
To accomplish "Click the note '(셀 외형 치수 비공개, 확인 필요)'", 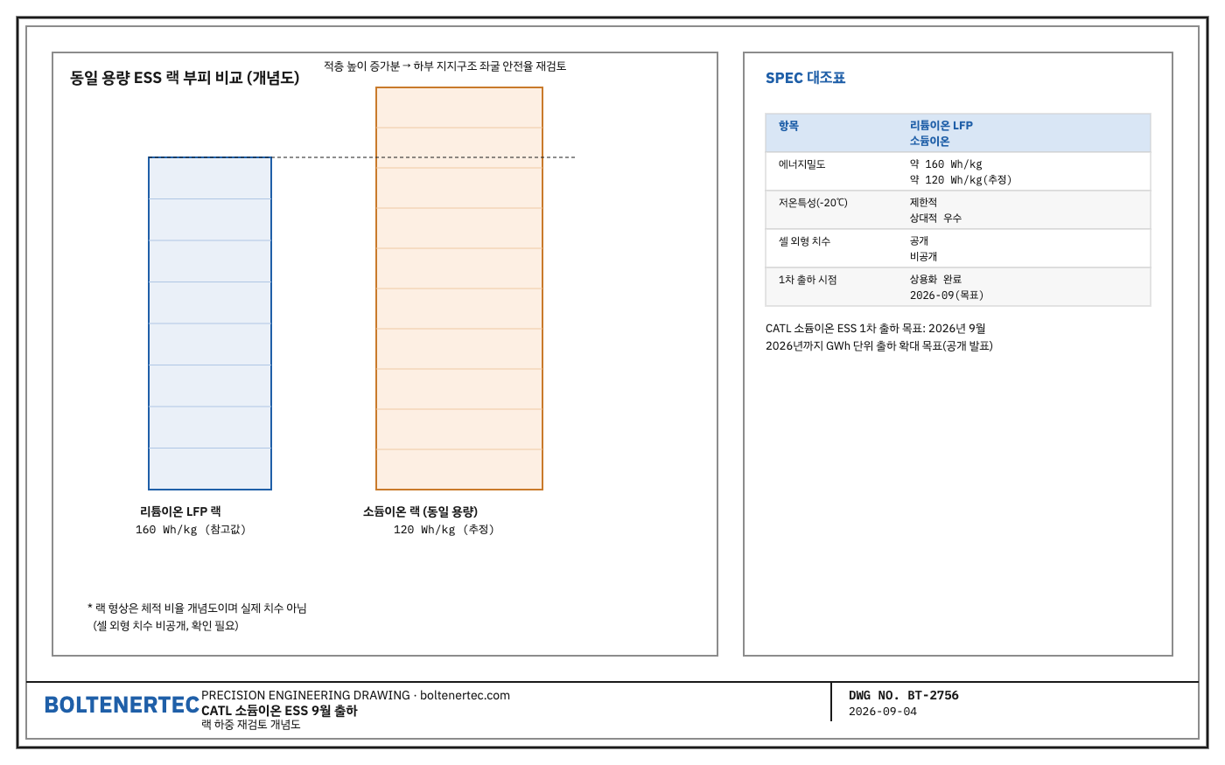I will point(166,626).
